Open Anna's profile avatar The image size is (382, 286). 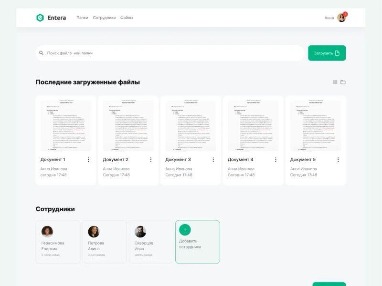point(341,18)
